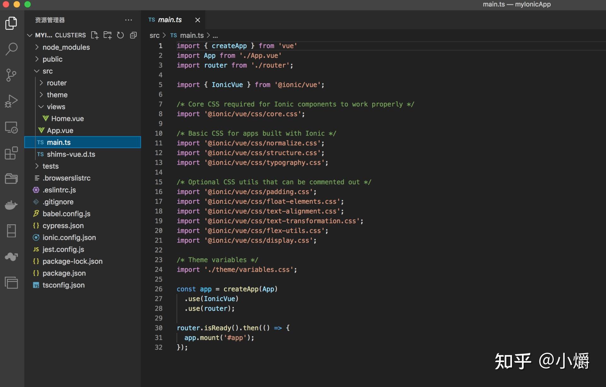The height and width of the screenshot is (387, 606).
Task: Open the Docker view in activity bar
Action: pyautogui.click(x=11, y=205)
